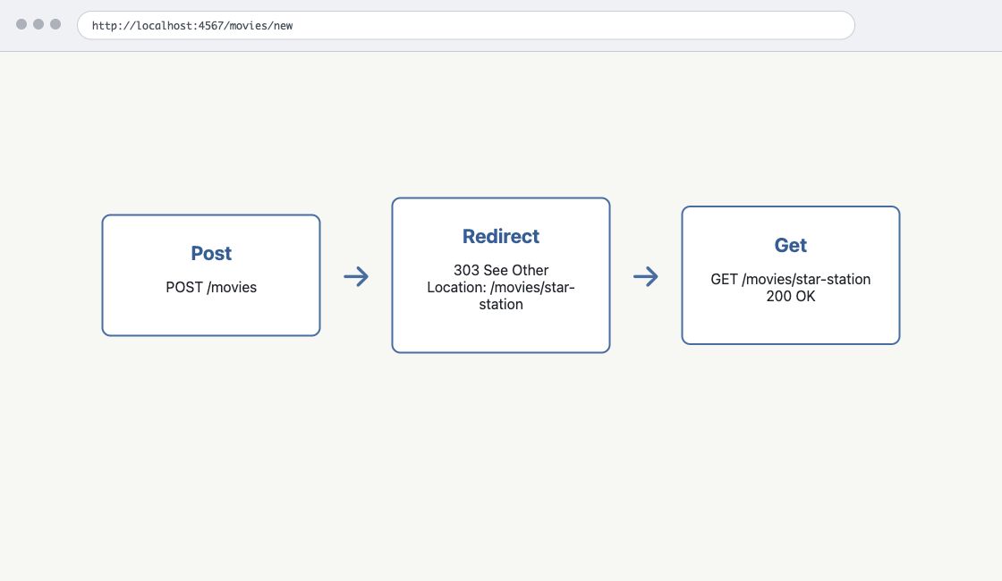Click the third gray window dot
This screenshot has height=581, width=1002.
tap(55, 24)
